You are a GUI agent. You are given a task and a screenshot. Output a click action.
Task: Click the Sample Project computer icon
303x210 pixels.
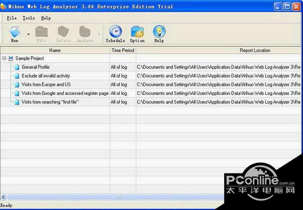point(11,58)
